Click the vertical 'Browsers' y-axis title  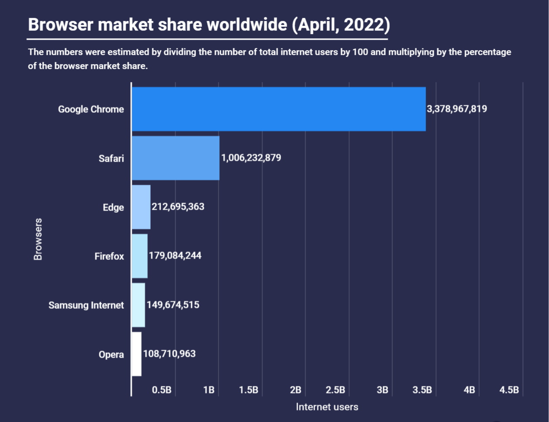tap(38, 239)
